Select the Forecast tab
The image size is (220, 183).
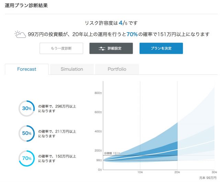pyautogui.click(x=26, y=69)
